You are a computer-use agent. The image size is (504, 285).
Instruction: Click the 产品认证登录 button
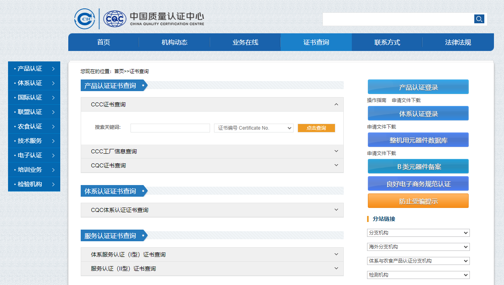point(418,87)
